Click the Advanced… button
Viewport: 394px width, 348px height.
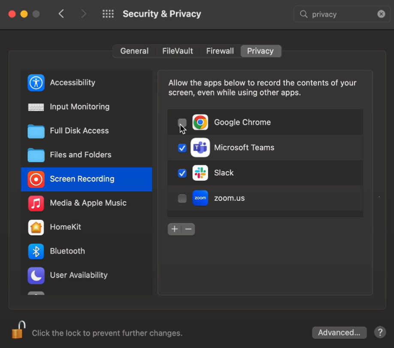coord(339,333)
